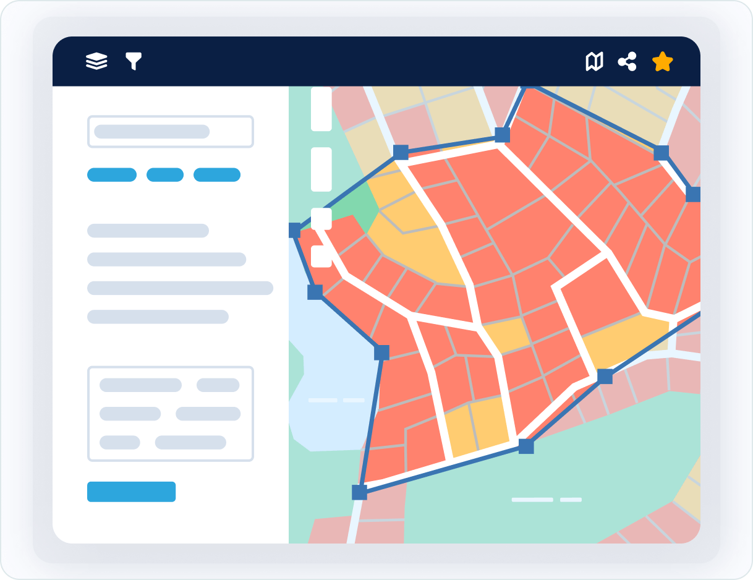Toggle the yellow star favorite icon

coord(662,61)
